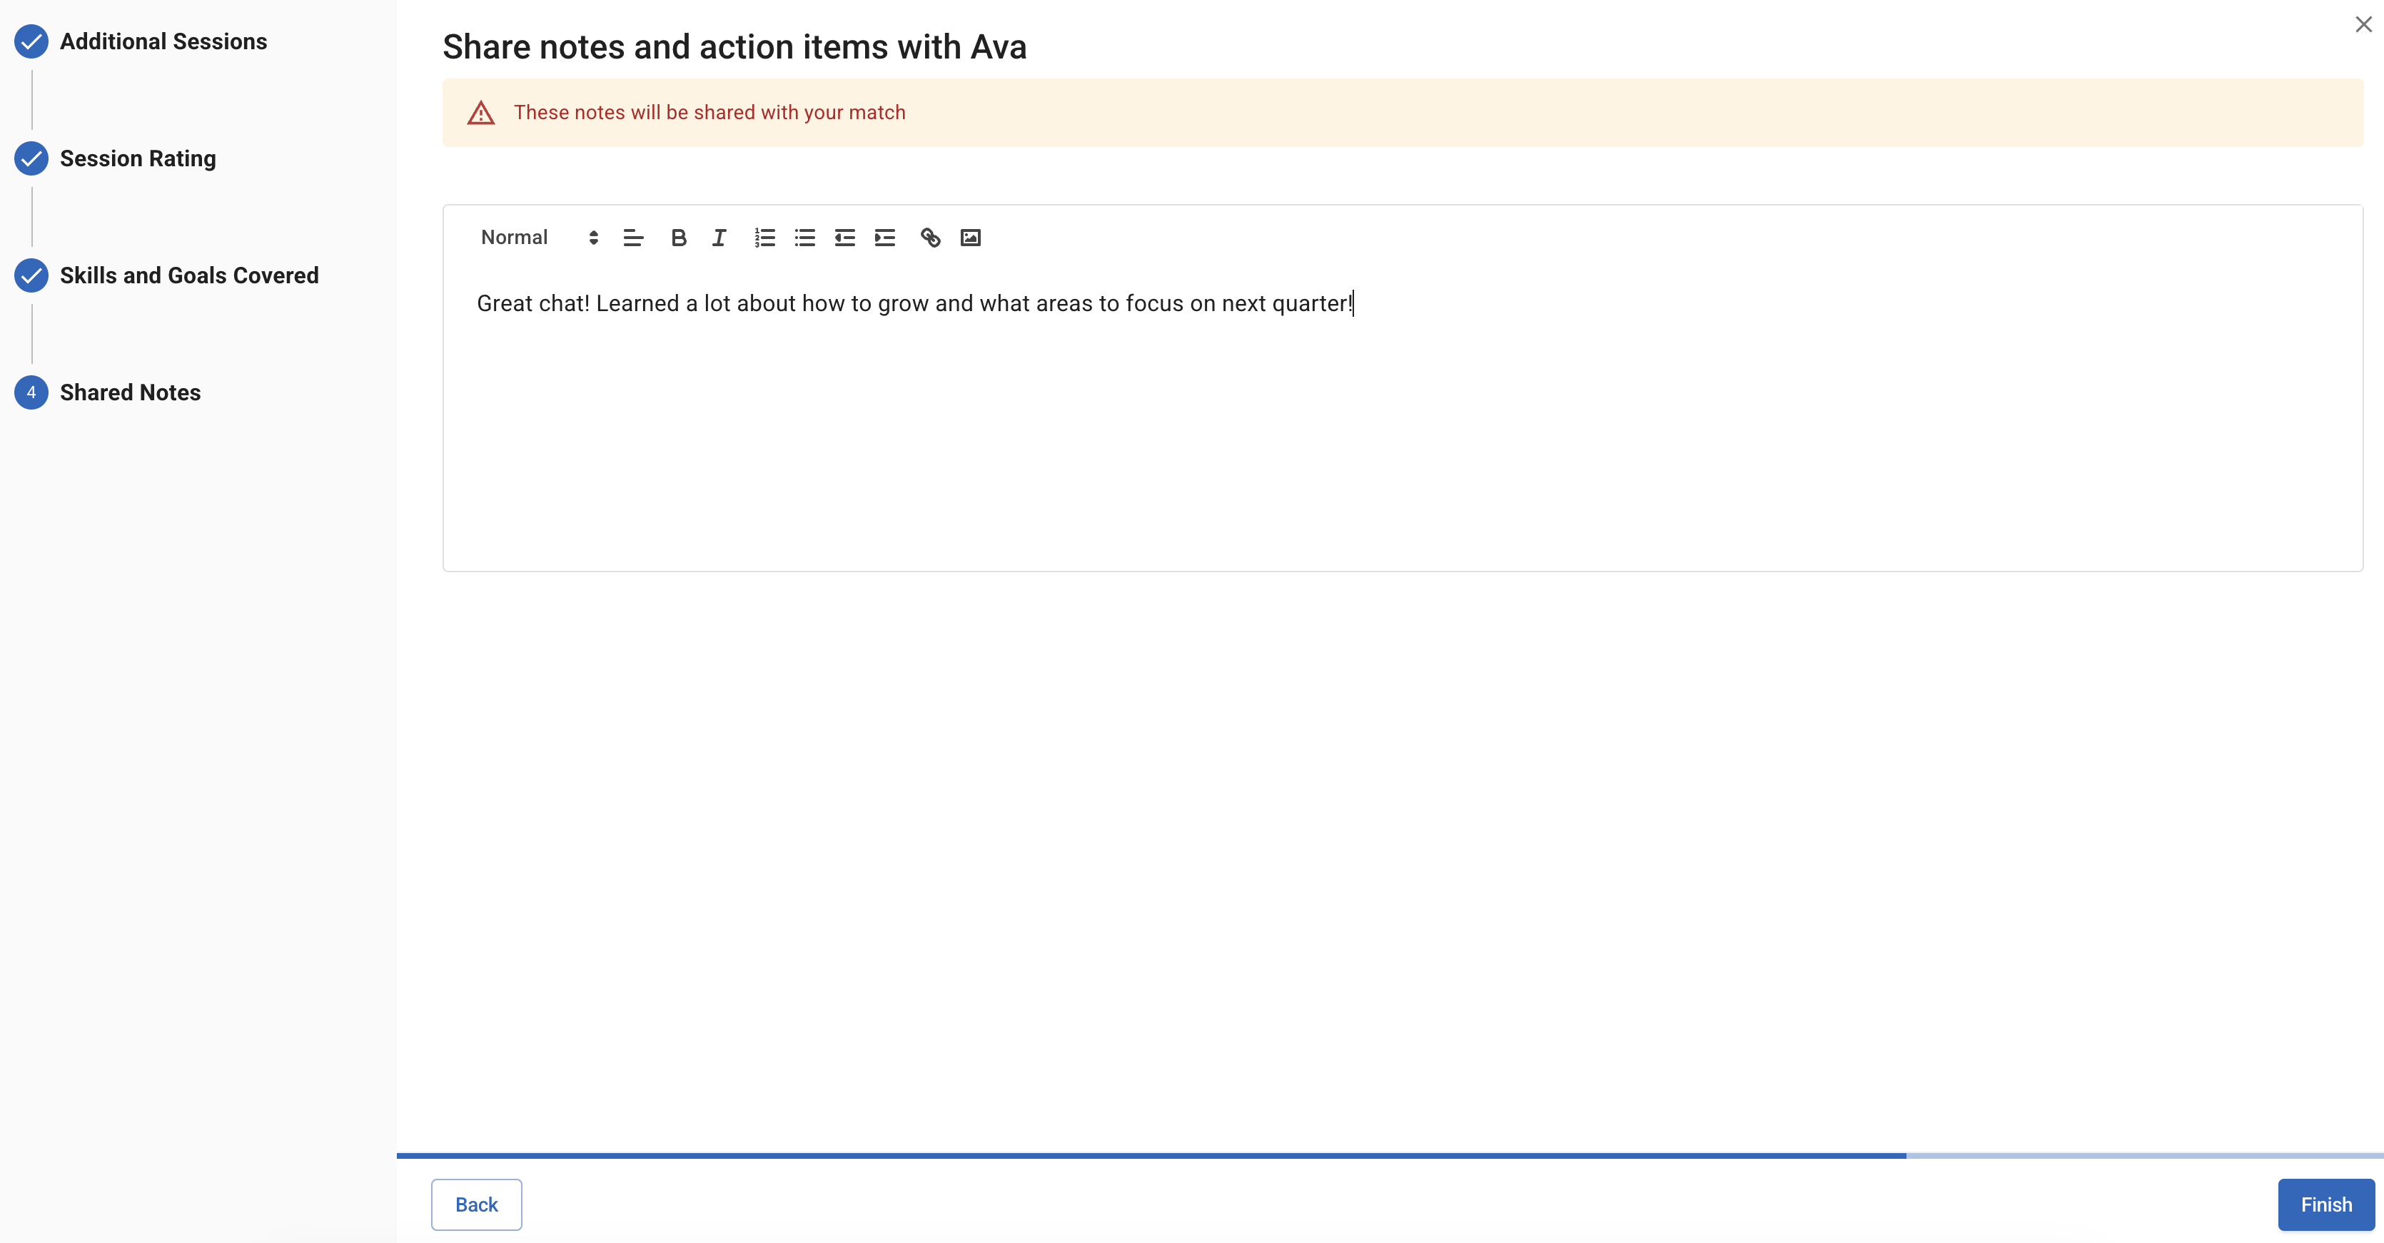This screenshot has width=2384, height=1243.
Task: Close the share notes dialog
Action: tap(2363, 25)
